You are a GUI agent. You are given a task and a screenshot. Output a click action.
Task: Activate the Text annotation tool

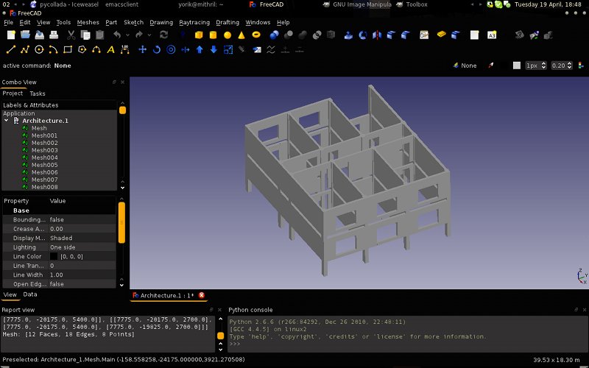(110, 50)
